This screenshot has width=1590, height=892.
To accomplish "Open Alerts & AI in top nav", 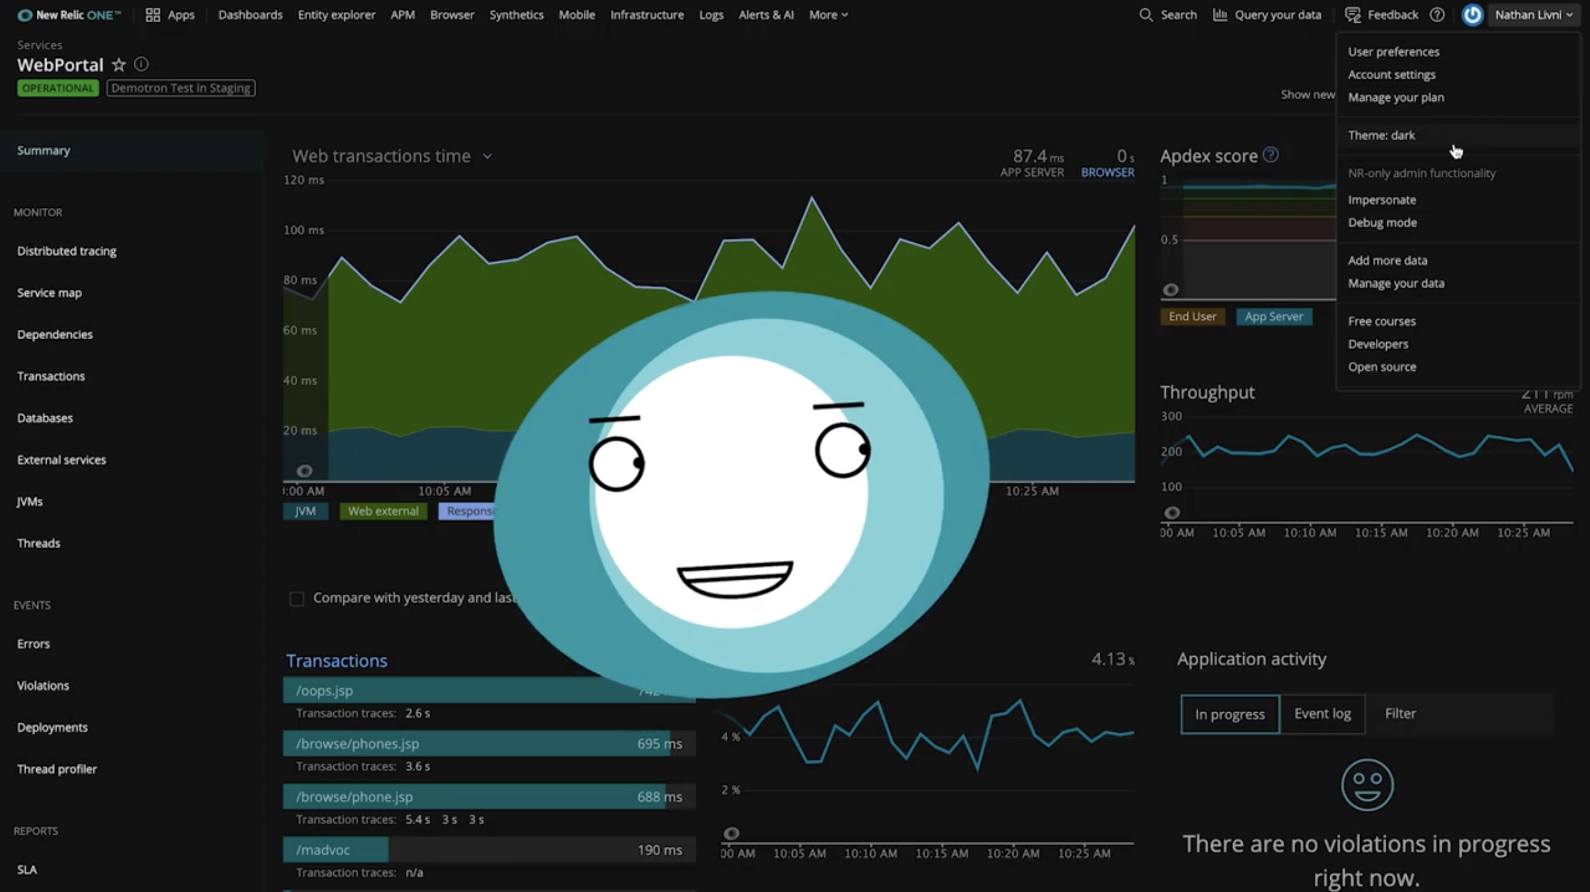I will pyautogui.click(x=766, y=15).
